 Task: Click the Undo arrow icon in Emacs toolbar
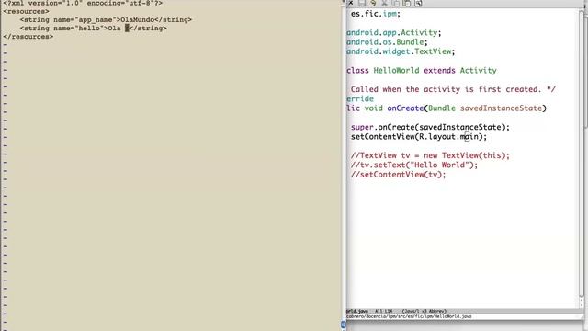(x=373, y=4)
